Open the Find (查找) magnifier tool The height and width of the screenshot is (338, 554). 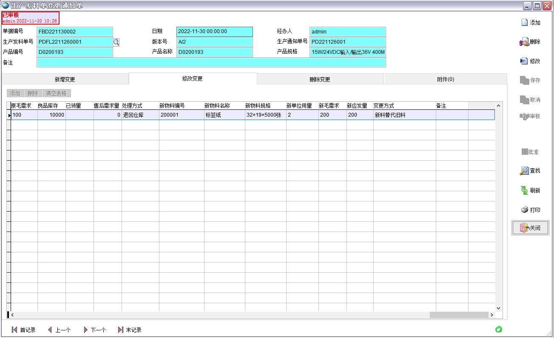pyautogui.click(x=524, y=170)
